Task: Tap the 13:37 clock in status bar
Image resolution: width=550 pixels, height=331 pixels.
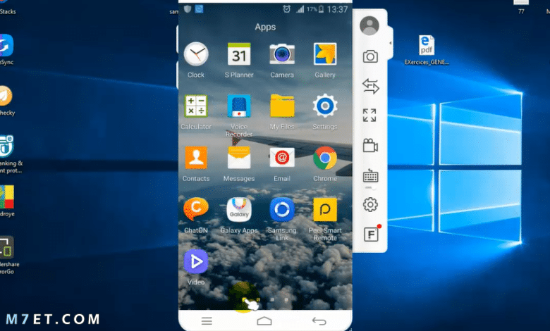Action: (337, 9)
